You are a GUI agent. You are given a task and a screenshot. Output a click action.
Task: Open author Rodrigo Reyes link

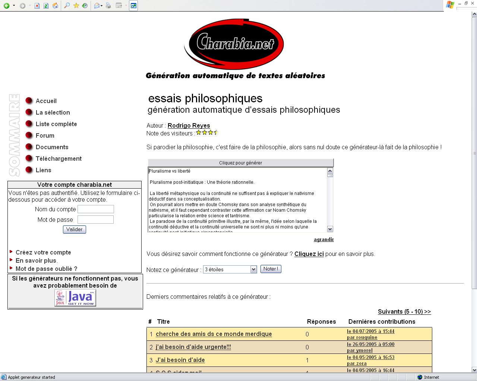coord(189,125)
